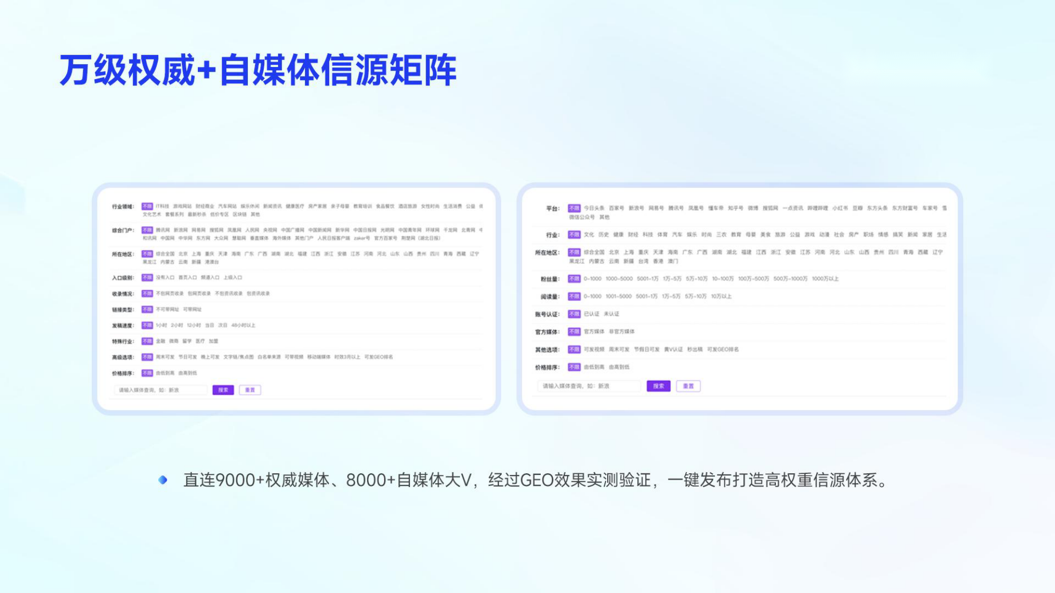The image size is (1055, 593).
Task: Choose 香港 region in right panel
Action: coord(658,261)
